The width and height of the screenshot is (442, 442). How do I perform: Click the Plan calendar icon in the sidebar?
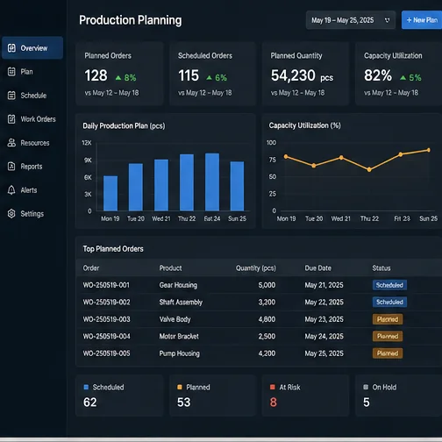tap(11, 72)
